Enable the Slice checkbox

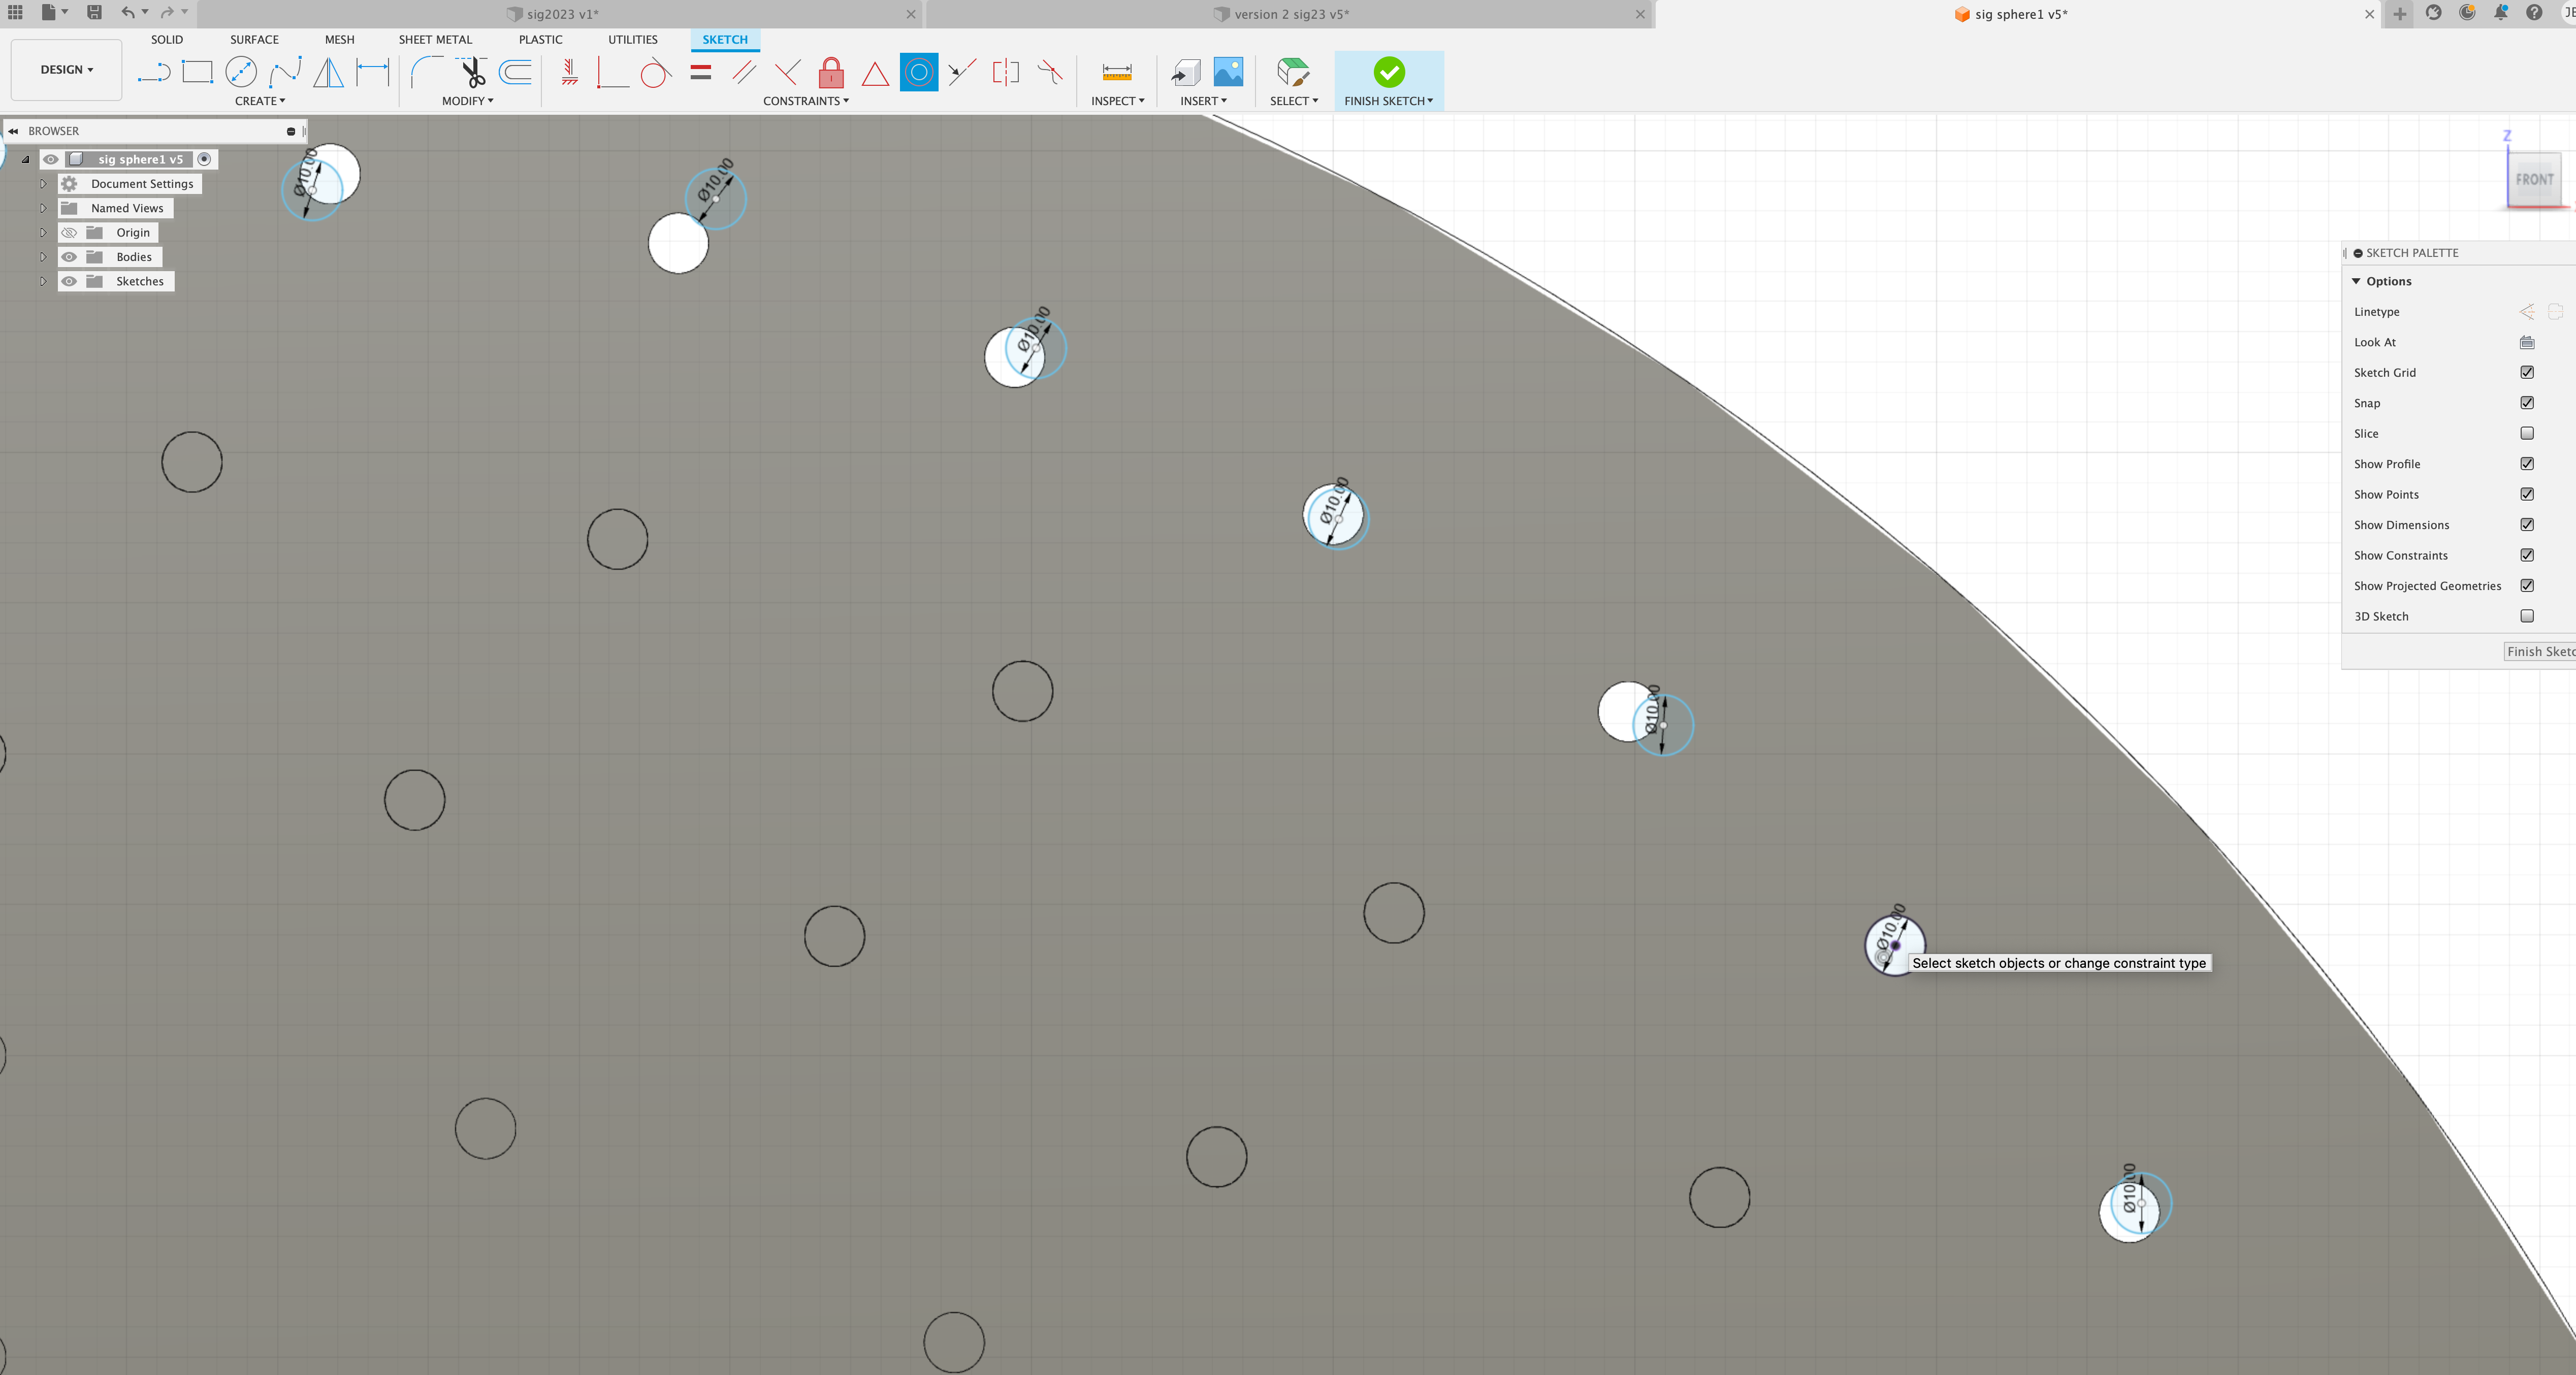2527,433
